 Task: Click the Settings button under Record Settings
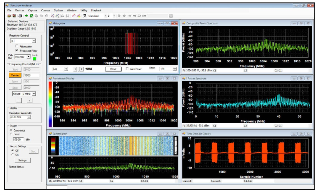pos(22,160)
